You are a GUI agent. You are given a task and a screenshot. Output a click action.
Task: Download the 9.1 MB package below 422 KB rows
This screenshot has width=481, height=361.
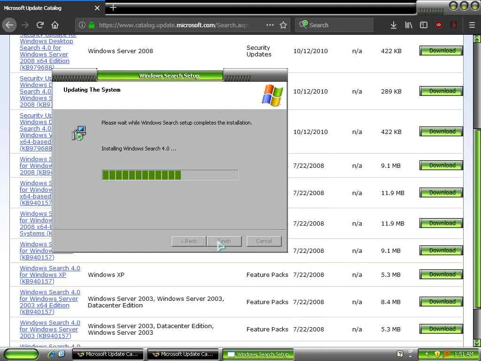coord(441,165)
